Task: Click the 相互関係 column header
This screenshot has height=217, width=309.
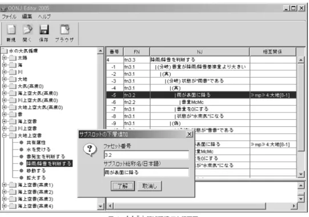Action: pos(273,52)
